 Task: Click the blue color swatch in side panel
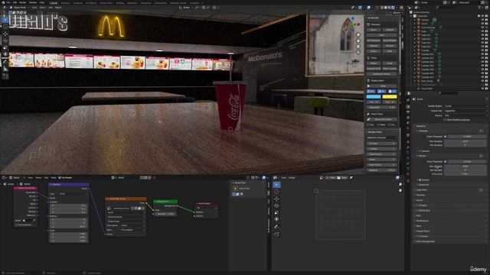pyautogui.click(x=374, y=97)
